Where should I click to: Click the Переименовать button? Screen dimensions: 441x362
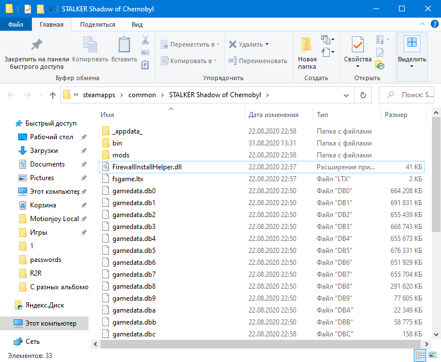coord(257,61)
